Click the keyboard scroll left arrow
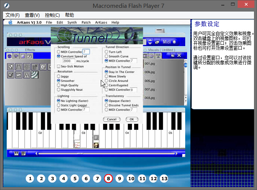Viewport: 257px width, 190px height. click(x=36, y=154)
